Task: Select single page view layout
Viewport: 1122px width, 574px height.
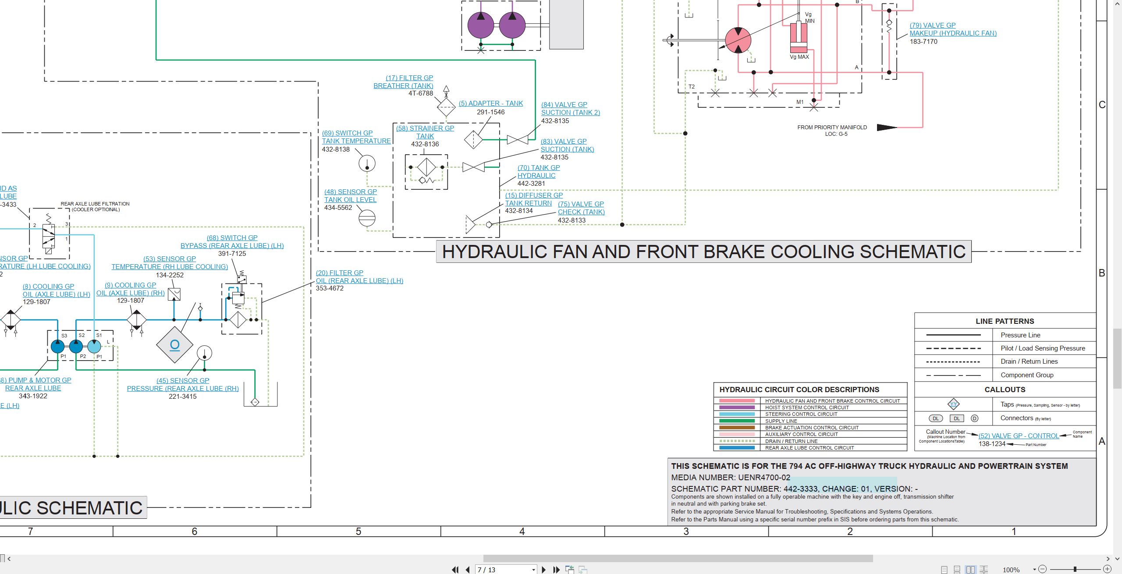Action: (x=944, y=570)
